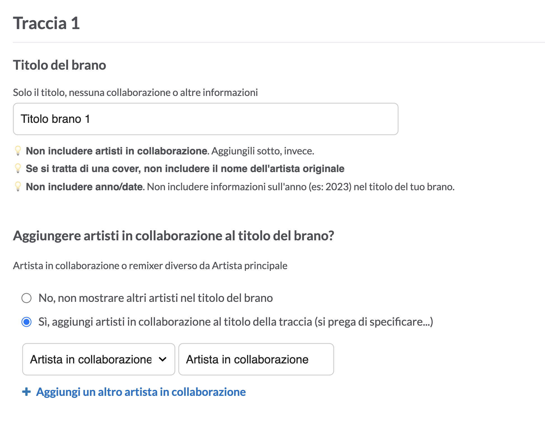Screen dimensions: 545x423
Task: Click the 'No, non mostrare altri artisti' label text
Action: 156,298
